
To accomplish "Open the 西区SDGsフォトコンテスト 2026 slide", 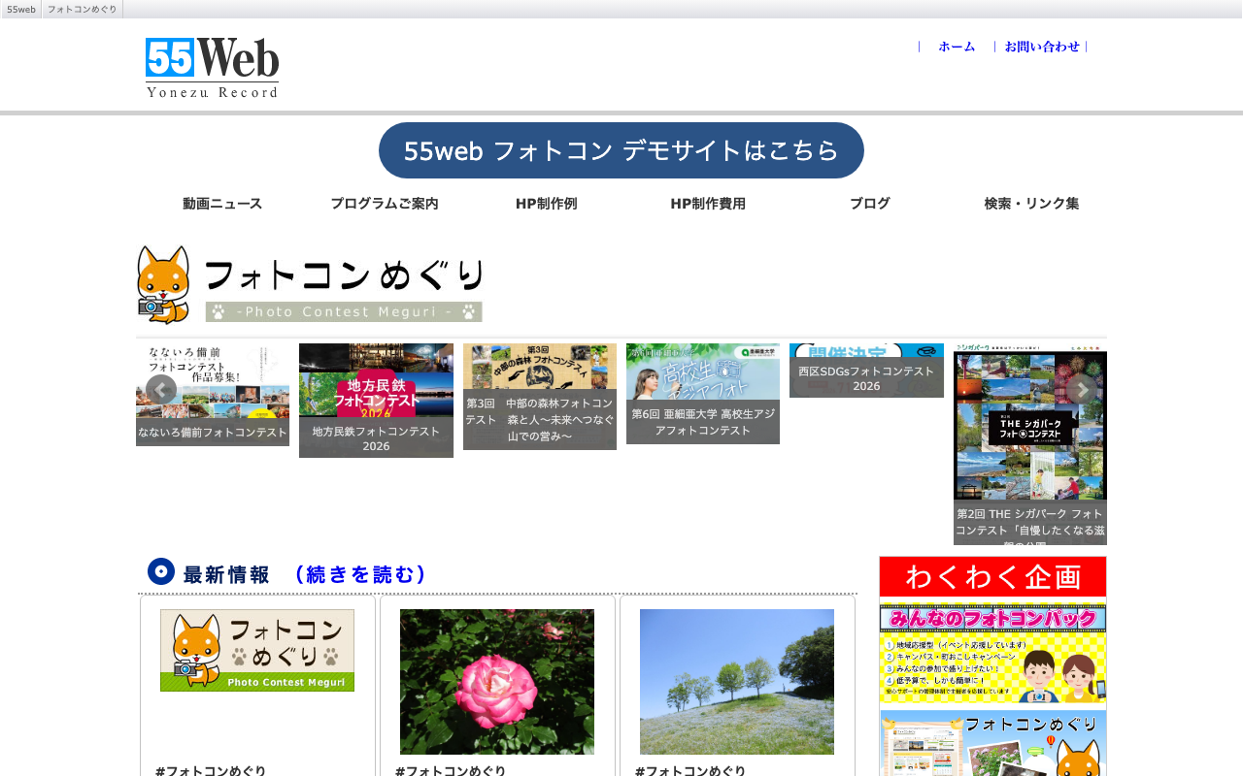I will [x=866, y=371].
